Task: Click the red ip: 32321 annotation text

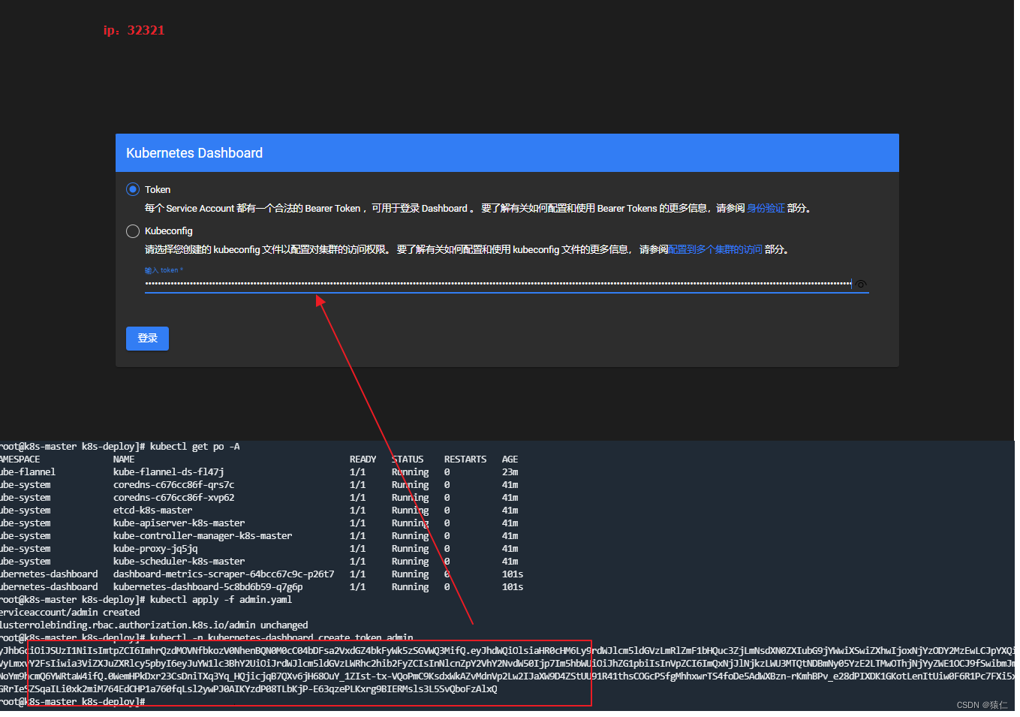Action: point(134,30)
